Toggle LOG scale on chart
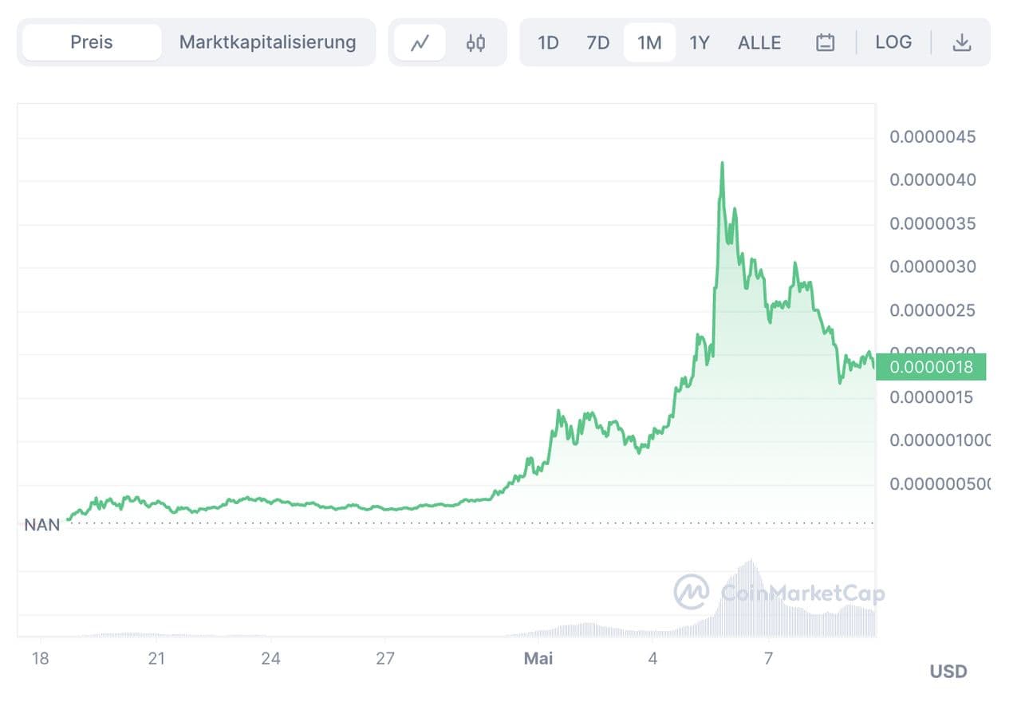The height and width of the screenshot is (702, 1021). point(893,42)
